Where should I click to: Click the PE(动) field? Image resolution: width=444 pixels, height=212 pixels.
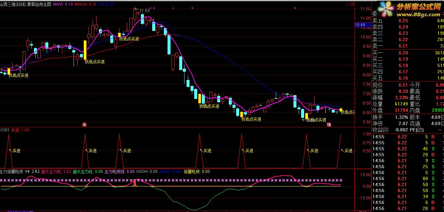[x=426, y=130]
